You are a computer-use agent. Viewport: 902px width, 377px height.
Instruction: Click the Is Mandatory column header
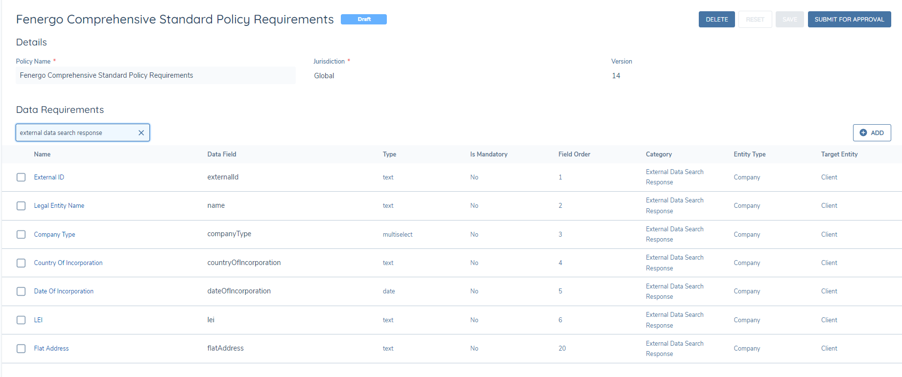[x=489, y=154]
